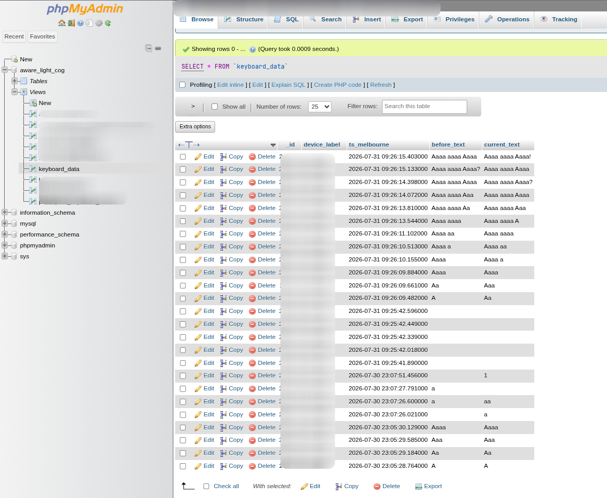Click New view icon under Views

click(x=33, y=102)
